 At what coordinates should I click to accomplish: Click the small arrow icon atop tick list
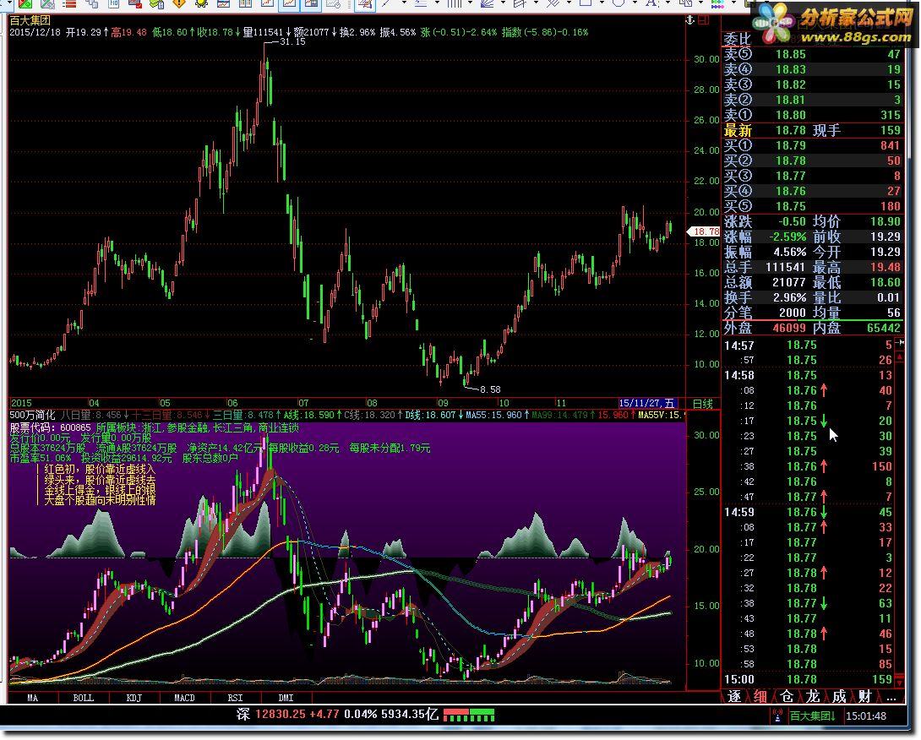tap(899, 342)
